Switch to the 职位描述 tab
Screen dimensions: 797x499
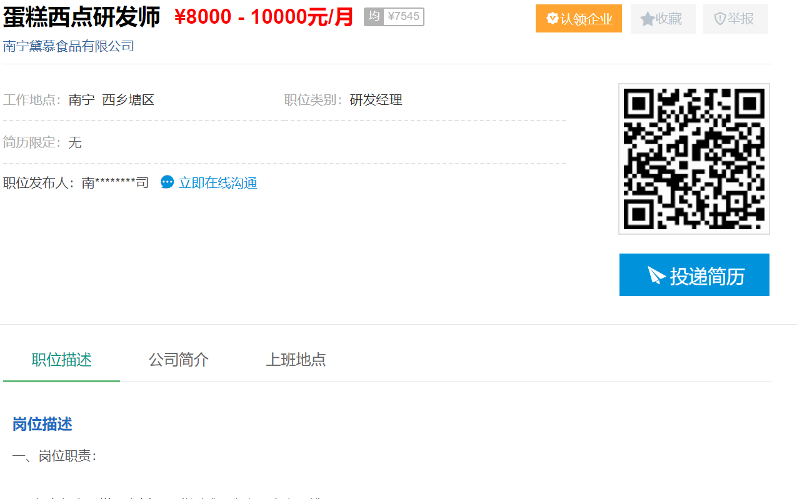coord(61,360)
